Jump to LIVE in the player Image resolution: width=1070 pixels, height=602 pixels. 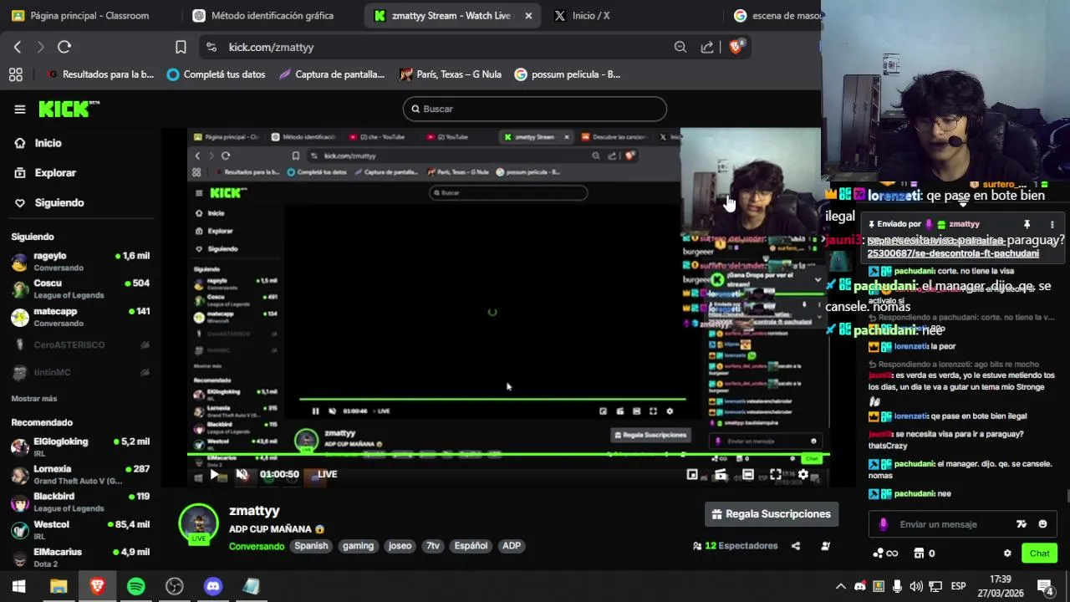(327, 474)
